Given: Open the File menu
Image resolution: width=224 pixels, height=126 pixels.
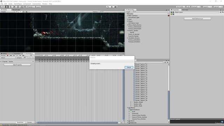Looking at the screenshot, I should click(2, 4).
